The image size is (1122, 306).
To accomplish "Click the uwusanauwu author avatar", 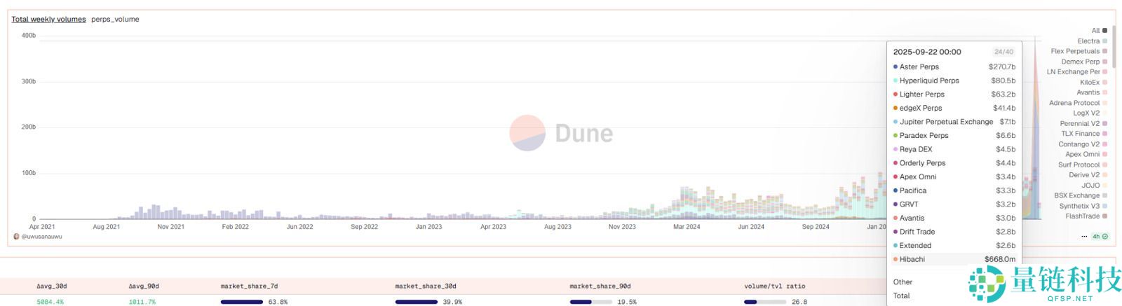I will [17, 237].
